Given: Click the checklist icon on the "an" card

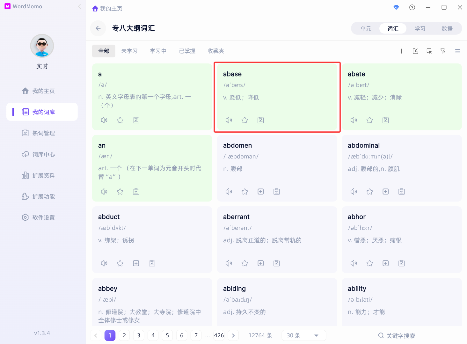Looking at the screenshot, I should click(136, 192).
